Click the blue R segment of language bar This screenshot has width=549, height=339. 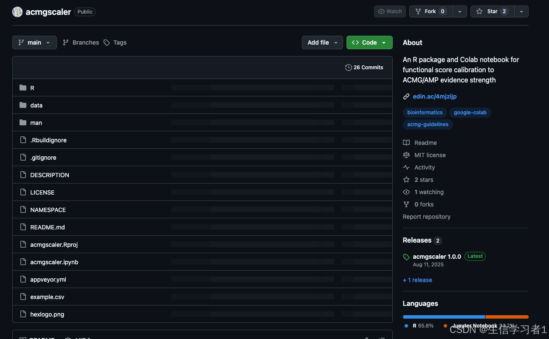point(444,317)
